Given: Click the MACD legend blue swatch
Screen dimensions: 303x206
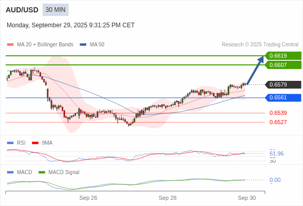Looking at the screenshot, I should 10,173.
